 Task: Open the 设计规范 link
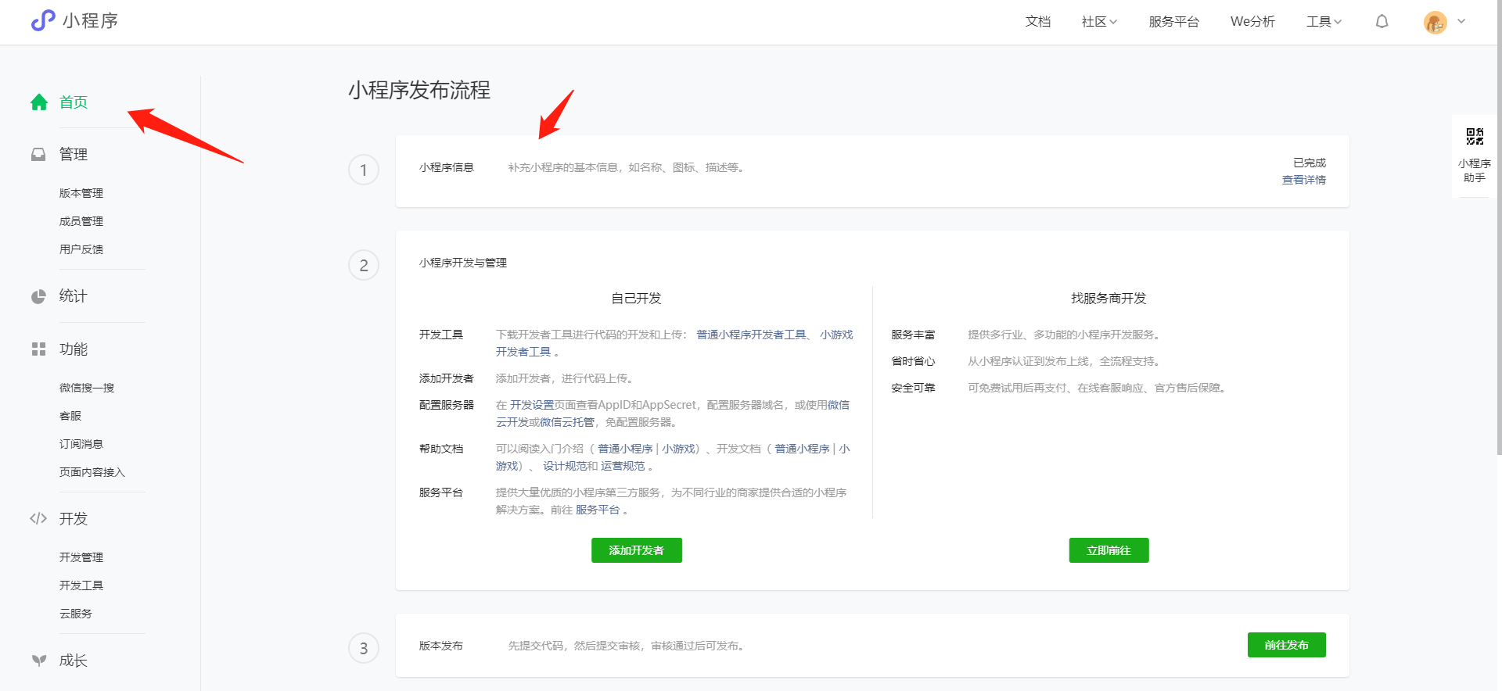(x=565, y=466)
